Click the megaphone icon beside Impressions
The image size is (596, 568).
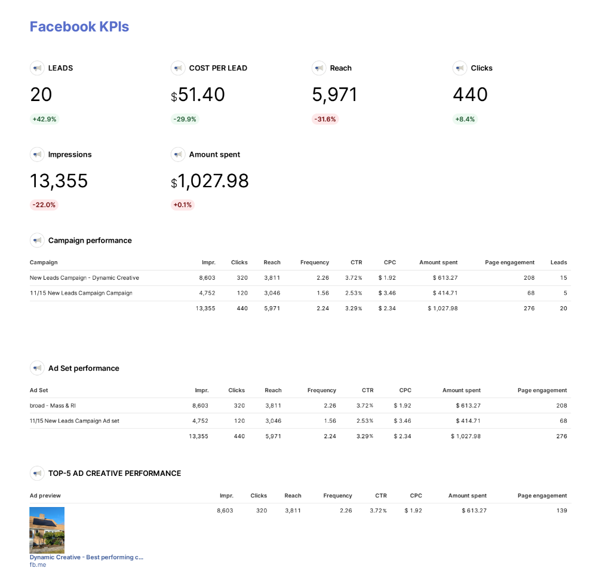pyautogui.click(x=37, y=154)
